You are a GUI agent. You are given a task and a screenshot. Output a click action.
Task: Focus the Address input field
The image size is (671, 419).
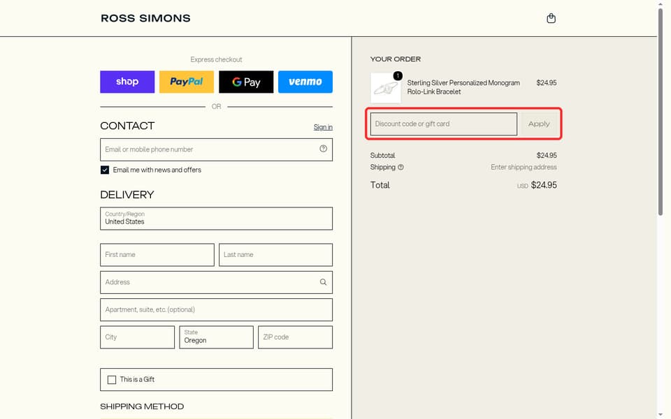click(x=216, y=282)
